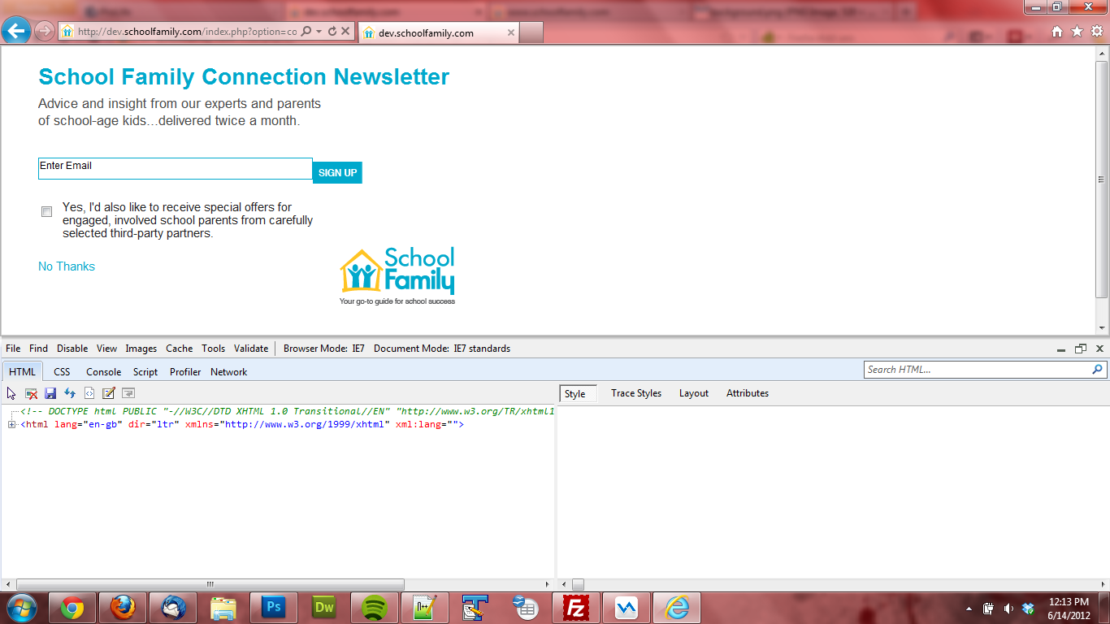Expand the html root node
1110x624 pixels.
point(12,424)
